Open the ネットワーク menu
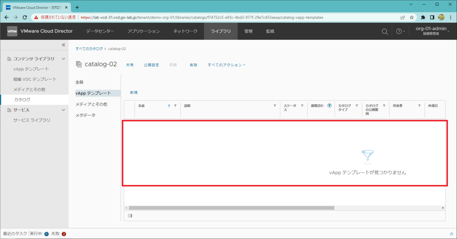 pyautogui.click(x=185, y=31)
